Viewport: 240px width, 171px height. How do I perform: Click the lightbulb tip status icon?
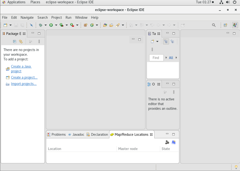pos(236,167)
